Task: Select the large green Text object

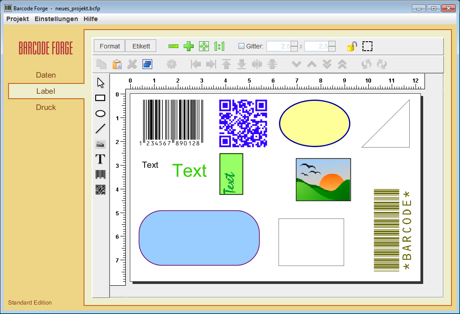Action: (x=190, y=170)
